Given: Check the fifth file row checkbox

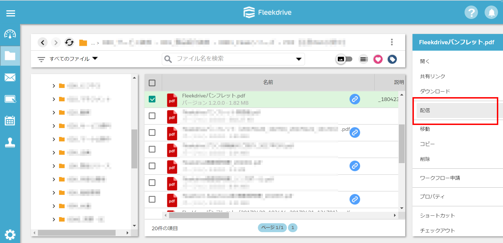Looking at the screenshot, I should tap(152, 166).
